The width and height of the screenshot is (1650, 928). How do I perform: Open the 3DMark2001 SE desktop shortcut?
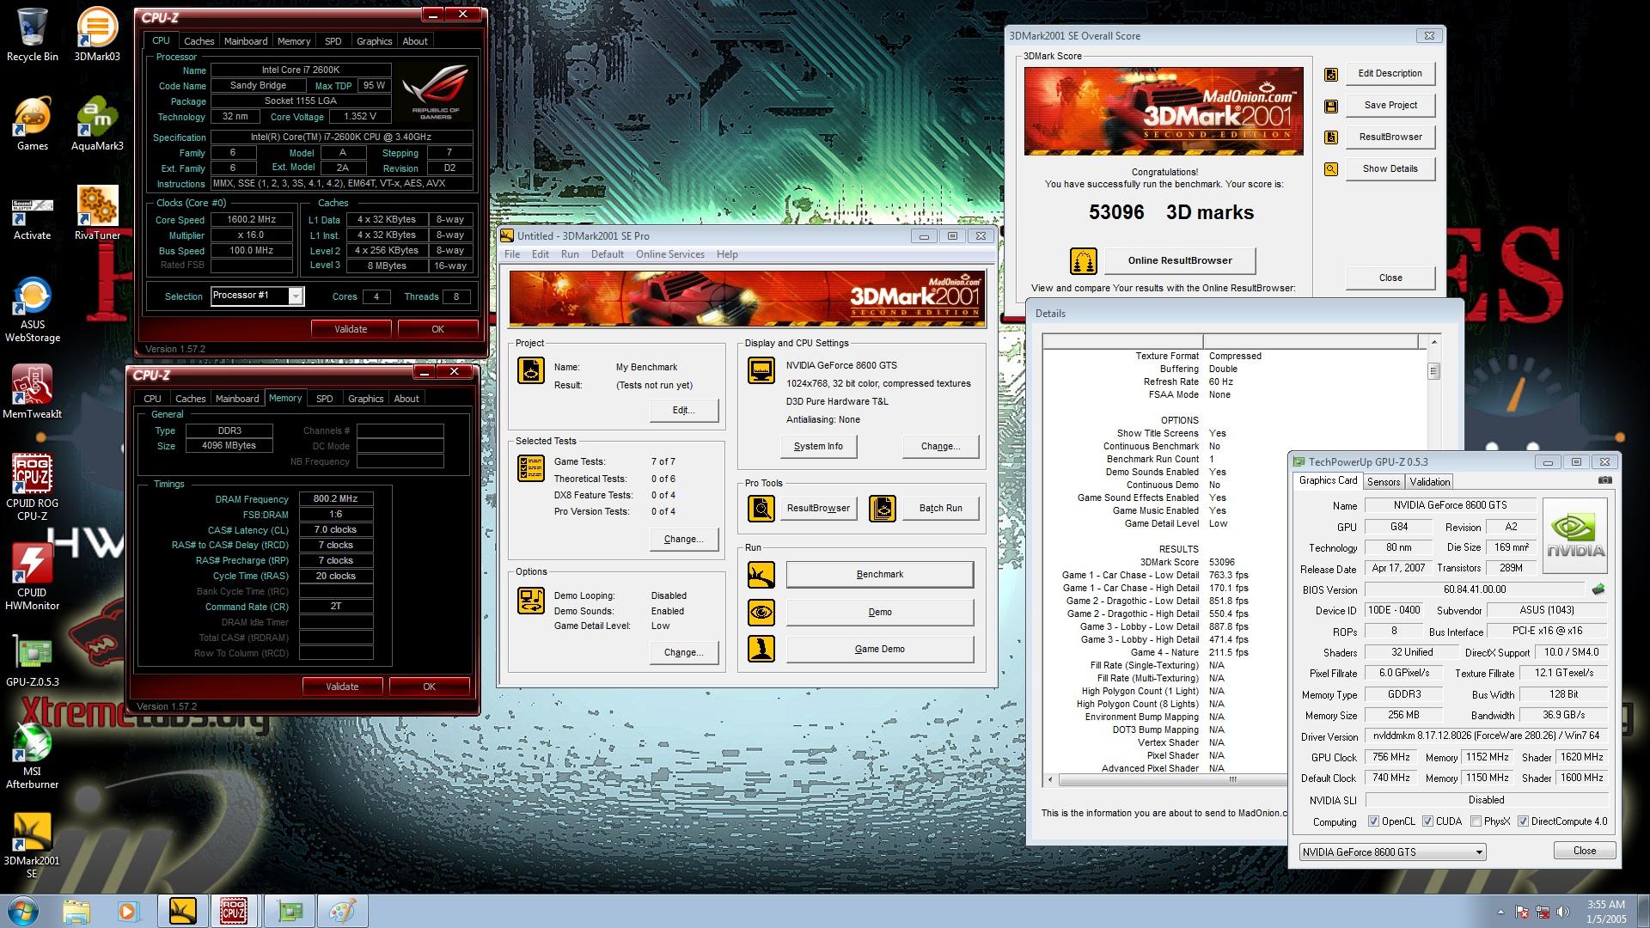point(32,846)
